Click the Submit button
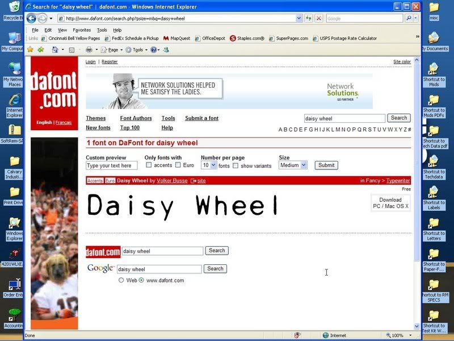 click(326, 165)
